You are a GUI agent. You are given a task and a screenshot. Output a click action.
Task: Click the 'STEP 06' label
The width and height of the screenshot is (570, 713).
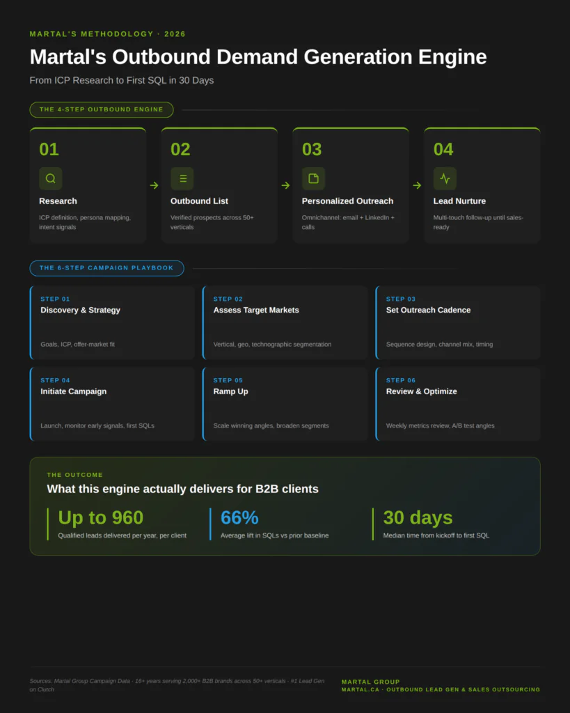(400, 380)
